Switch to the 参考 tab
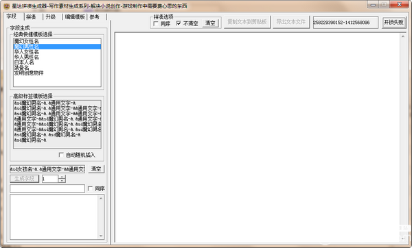 pyautogui.click(x=95, y=17)
